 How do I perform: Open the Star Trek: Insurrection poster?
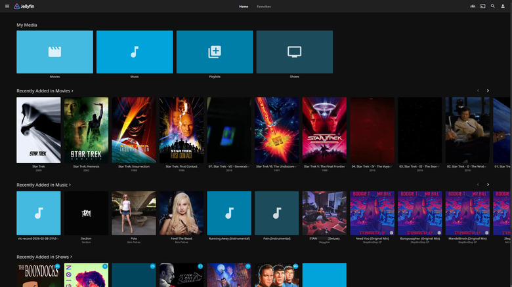click(134, 130)
